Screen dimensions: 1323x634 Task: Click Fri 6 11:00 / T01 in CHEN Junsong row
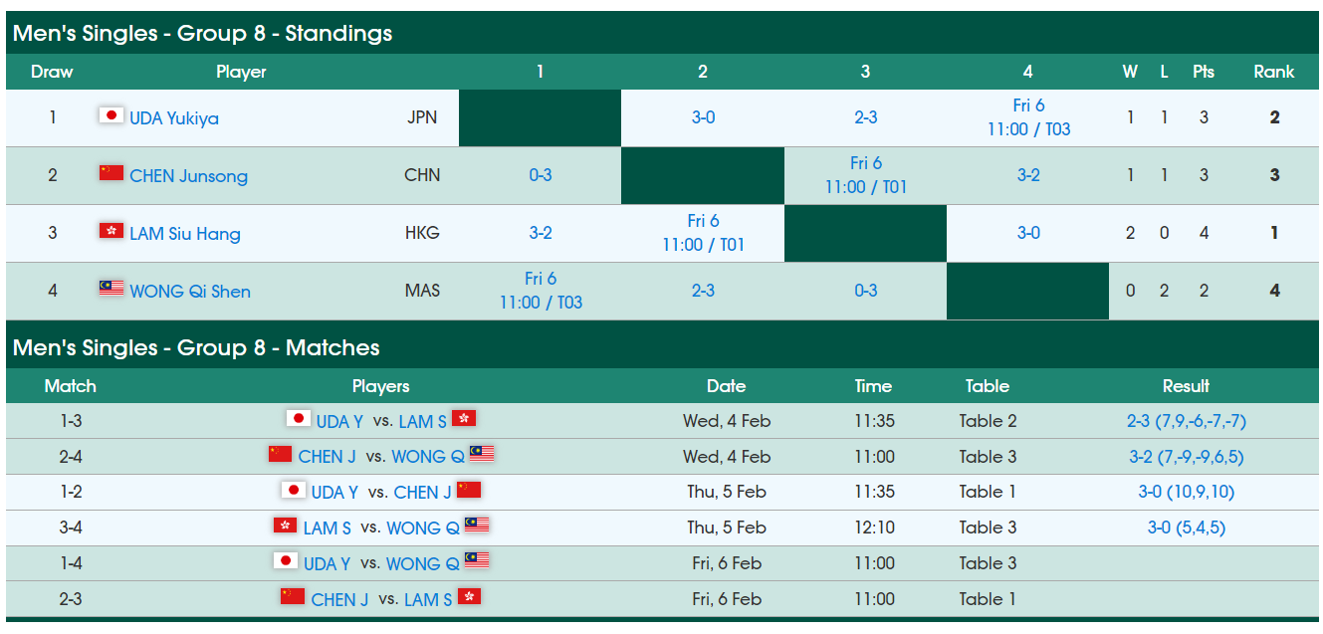(865, 175)
